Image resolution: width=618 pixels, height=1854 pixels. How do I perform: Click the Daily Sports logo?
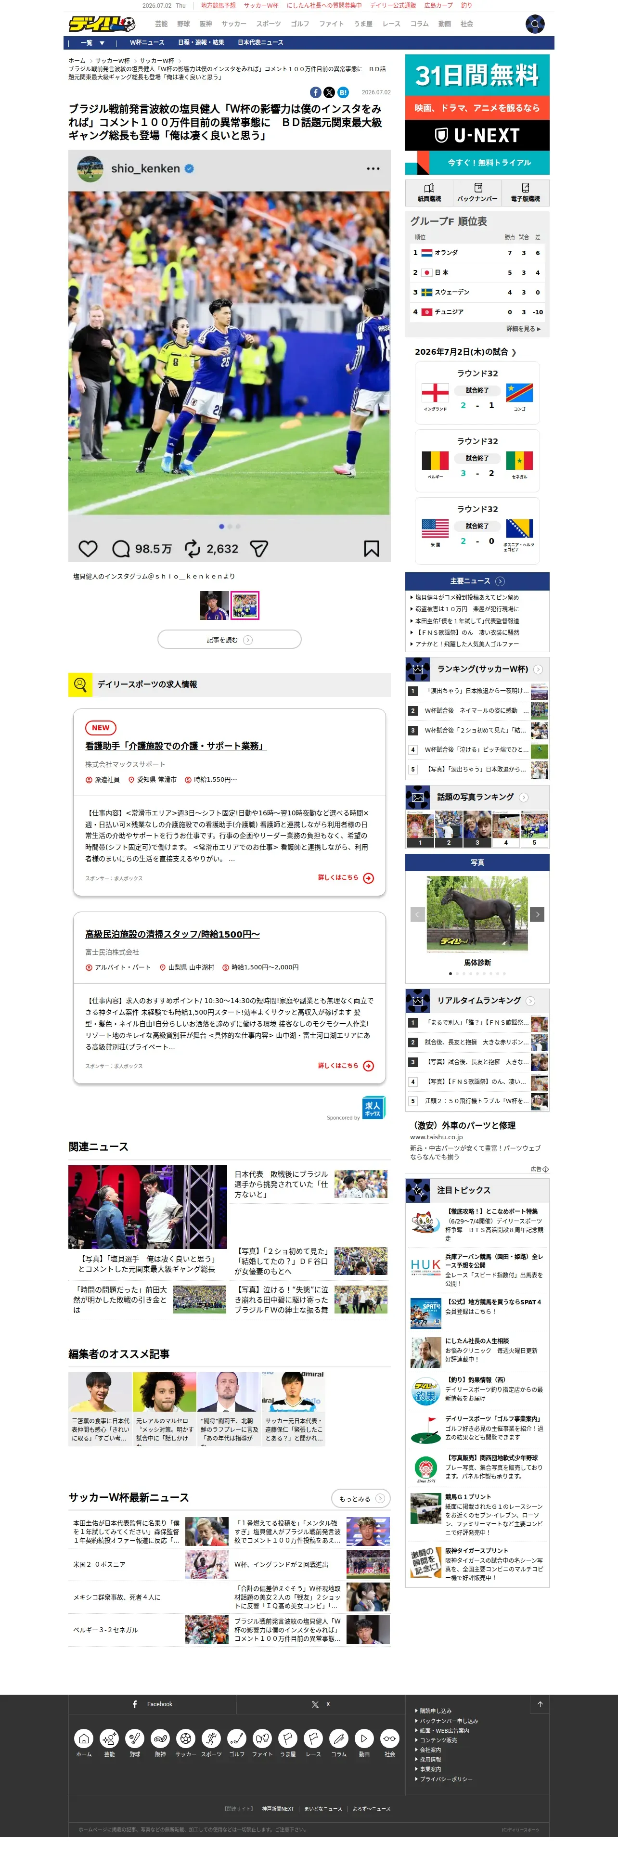coord(102,24)
